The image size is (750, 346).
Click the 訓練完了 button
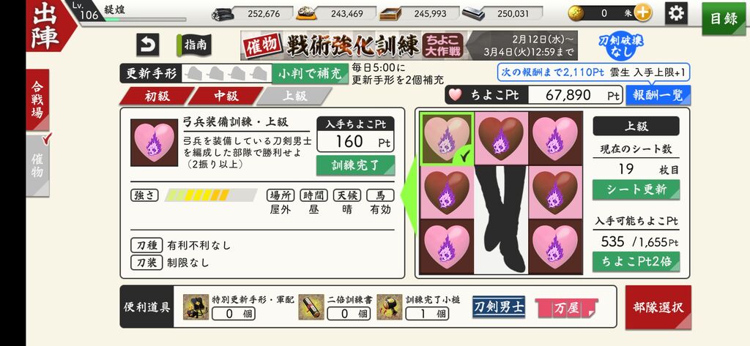[x=355, y=165]
